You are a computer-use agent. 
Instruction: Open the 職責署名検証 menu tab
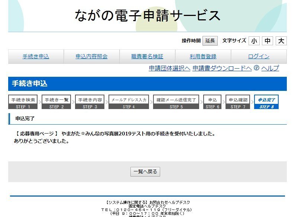[x=147, y=56]
